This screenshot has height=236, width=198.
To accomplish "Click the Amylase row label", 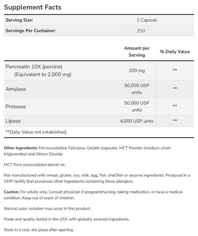I will (16, 89).
